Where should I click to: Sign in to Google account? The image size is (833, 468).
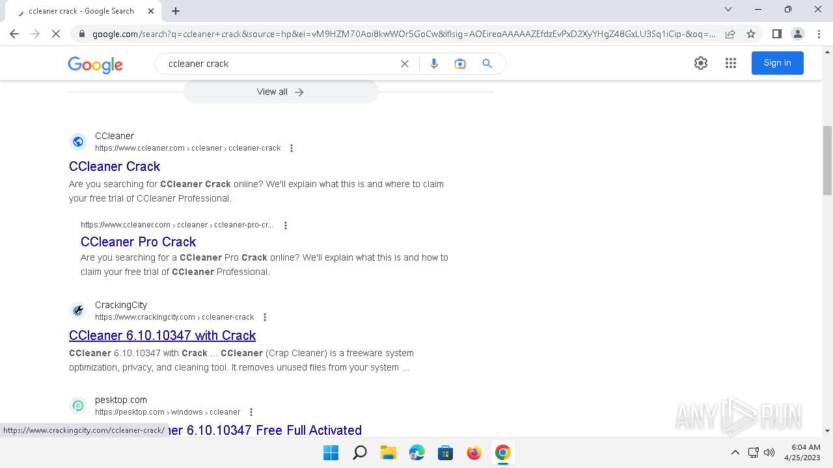(x=778, y=63)
